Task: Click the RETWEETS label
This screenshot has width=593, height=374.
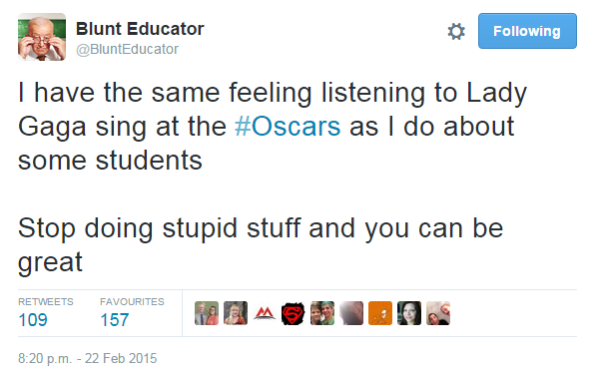Action: pos(46,302)
